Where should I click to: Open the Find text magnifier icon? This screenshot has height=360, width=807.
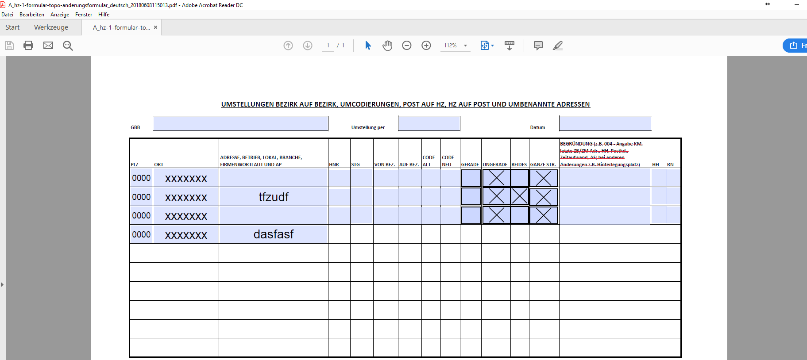(68, 46)
